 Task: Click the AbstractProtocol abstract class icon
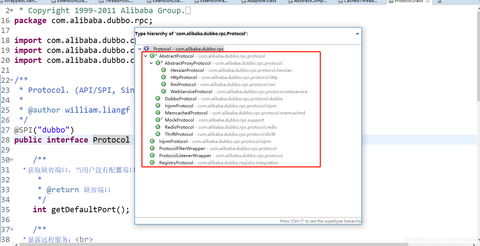[153, 56]
